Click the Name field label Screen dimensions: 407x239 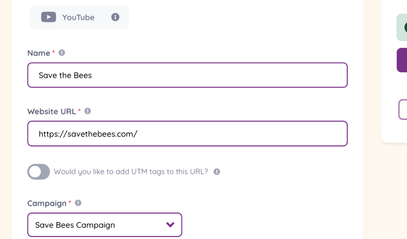[39, 53]
